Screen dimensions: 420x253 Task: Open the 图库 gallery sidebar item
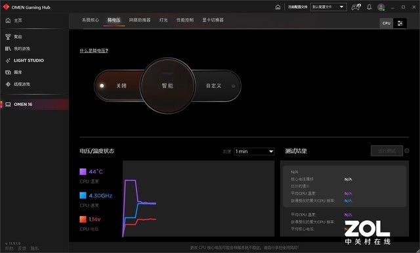(x=14, y=72)
